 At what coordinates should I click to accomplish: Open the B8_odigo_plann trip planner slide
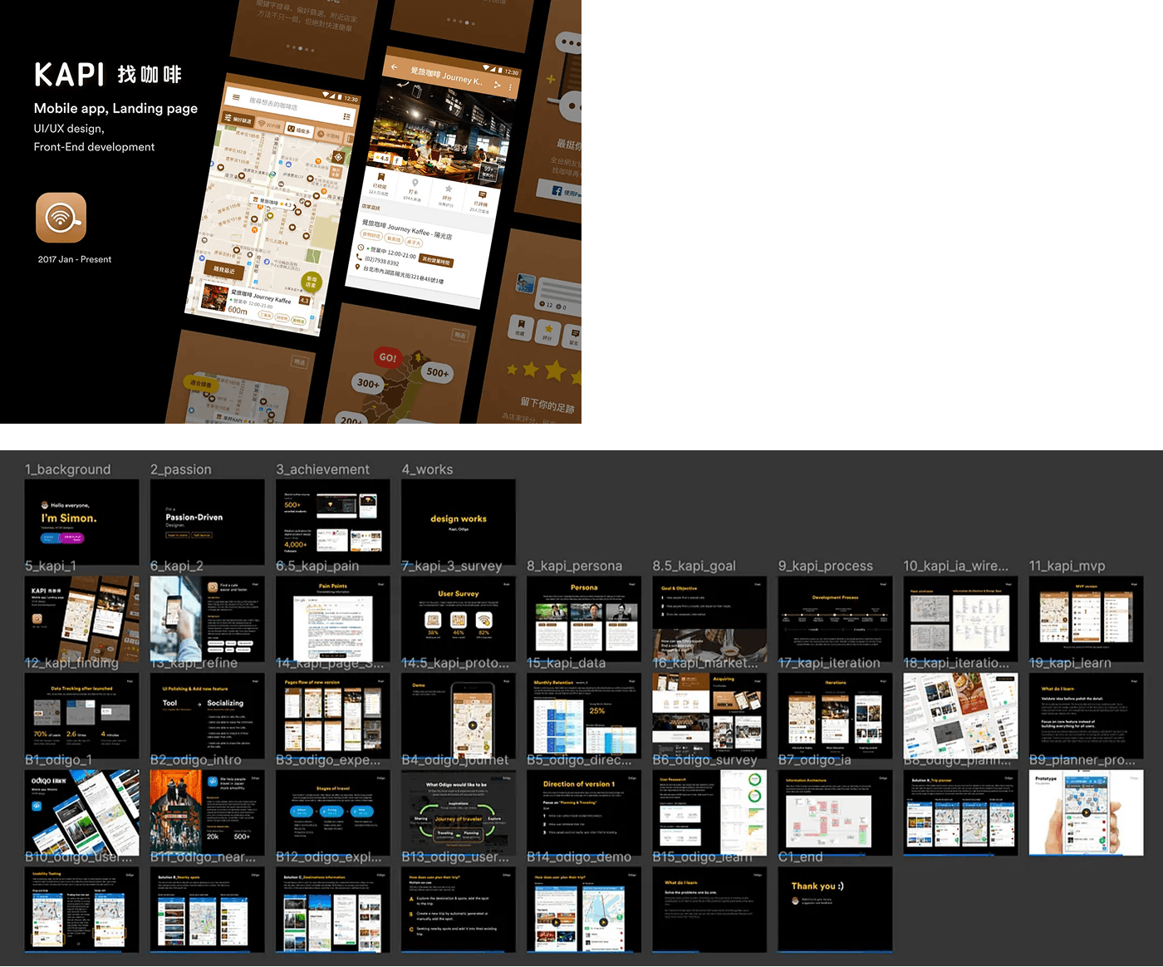click(960, 812)
